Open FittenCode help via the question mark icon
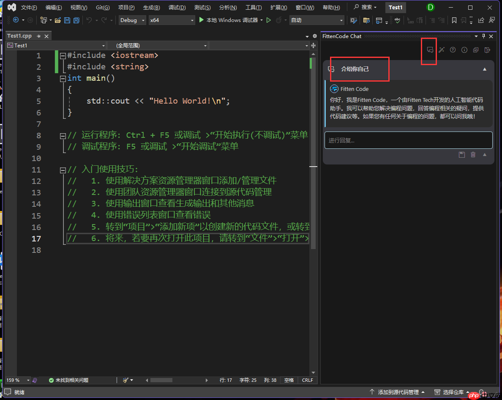 [x=453, y=50]
